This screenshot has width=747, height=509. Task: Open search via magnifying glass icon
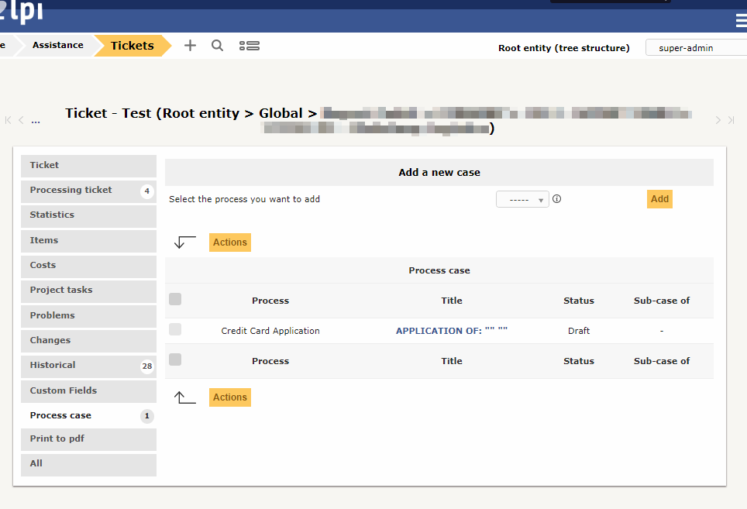click(x=218, y=46)
